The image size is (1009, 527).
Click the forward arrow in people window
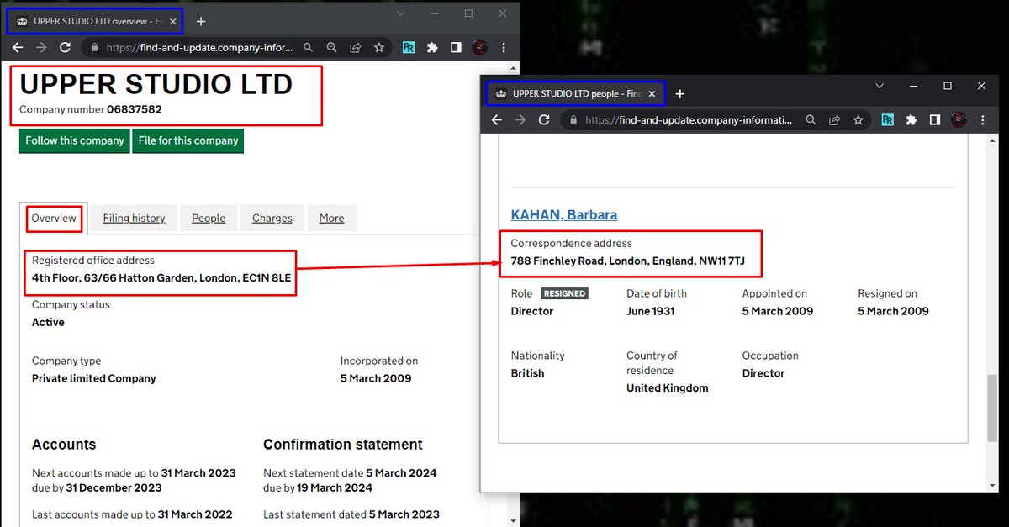[x=520, y=120]
